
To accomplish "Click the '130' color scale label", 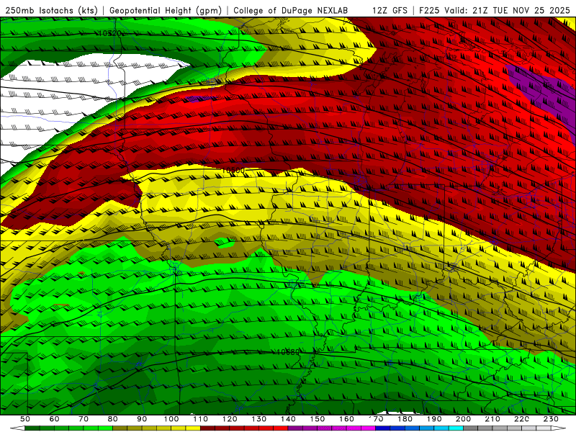I will (x=259, y=419).
